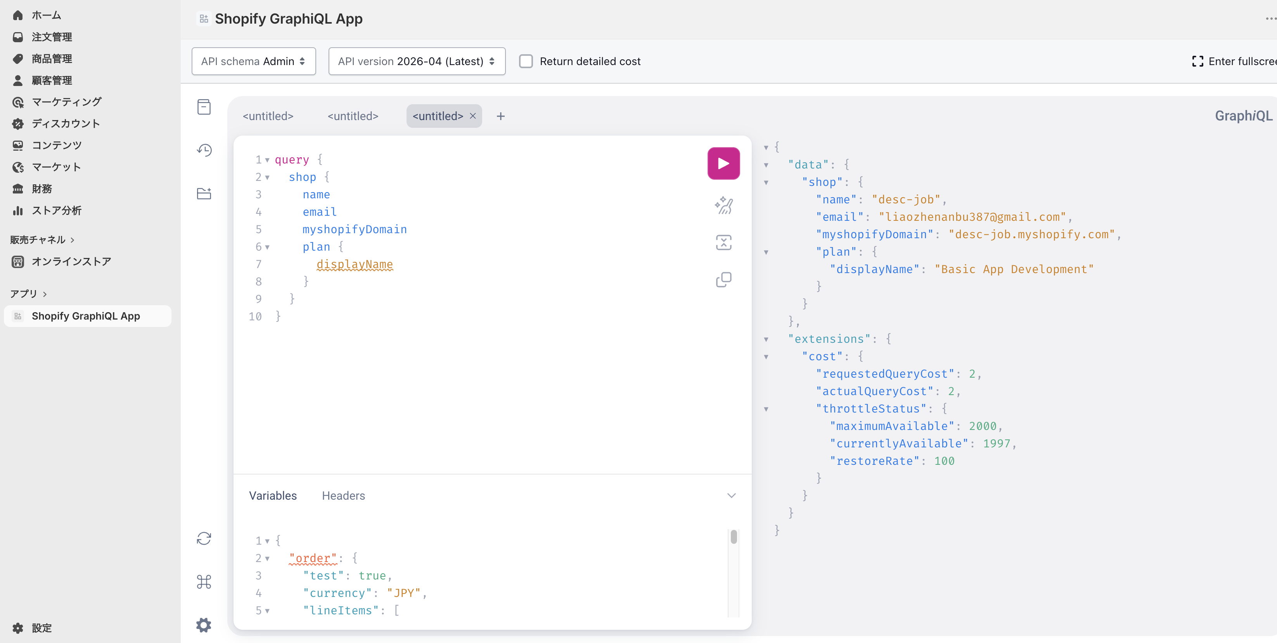1277x643 pixels.
Task: Open the GraphiQL settings gear
Action: pos(204,625)
